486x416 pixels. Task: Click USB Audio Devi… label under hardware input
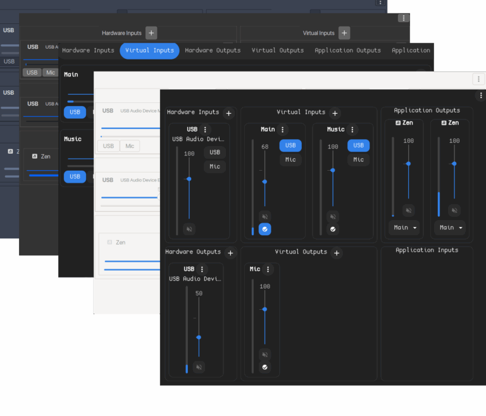(198, 139)
